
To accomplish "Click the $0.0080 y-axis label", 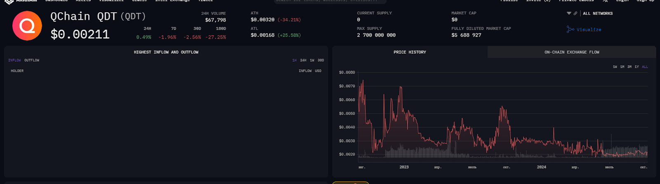I will (x=347, y=72).
